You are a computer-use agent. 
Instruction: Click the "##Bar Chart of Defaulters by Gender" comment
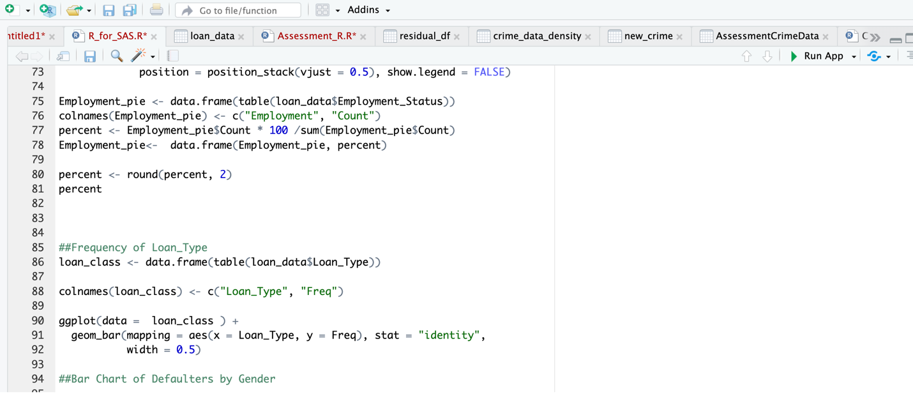[x=167, y=379]
